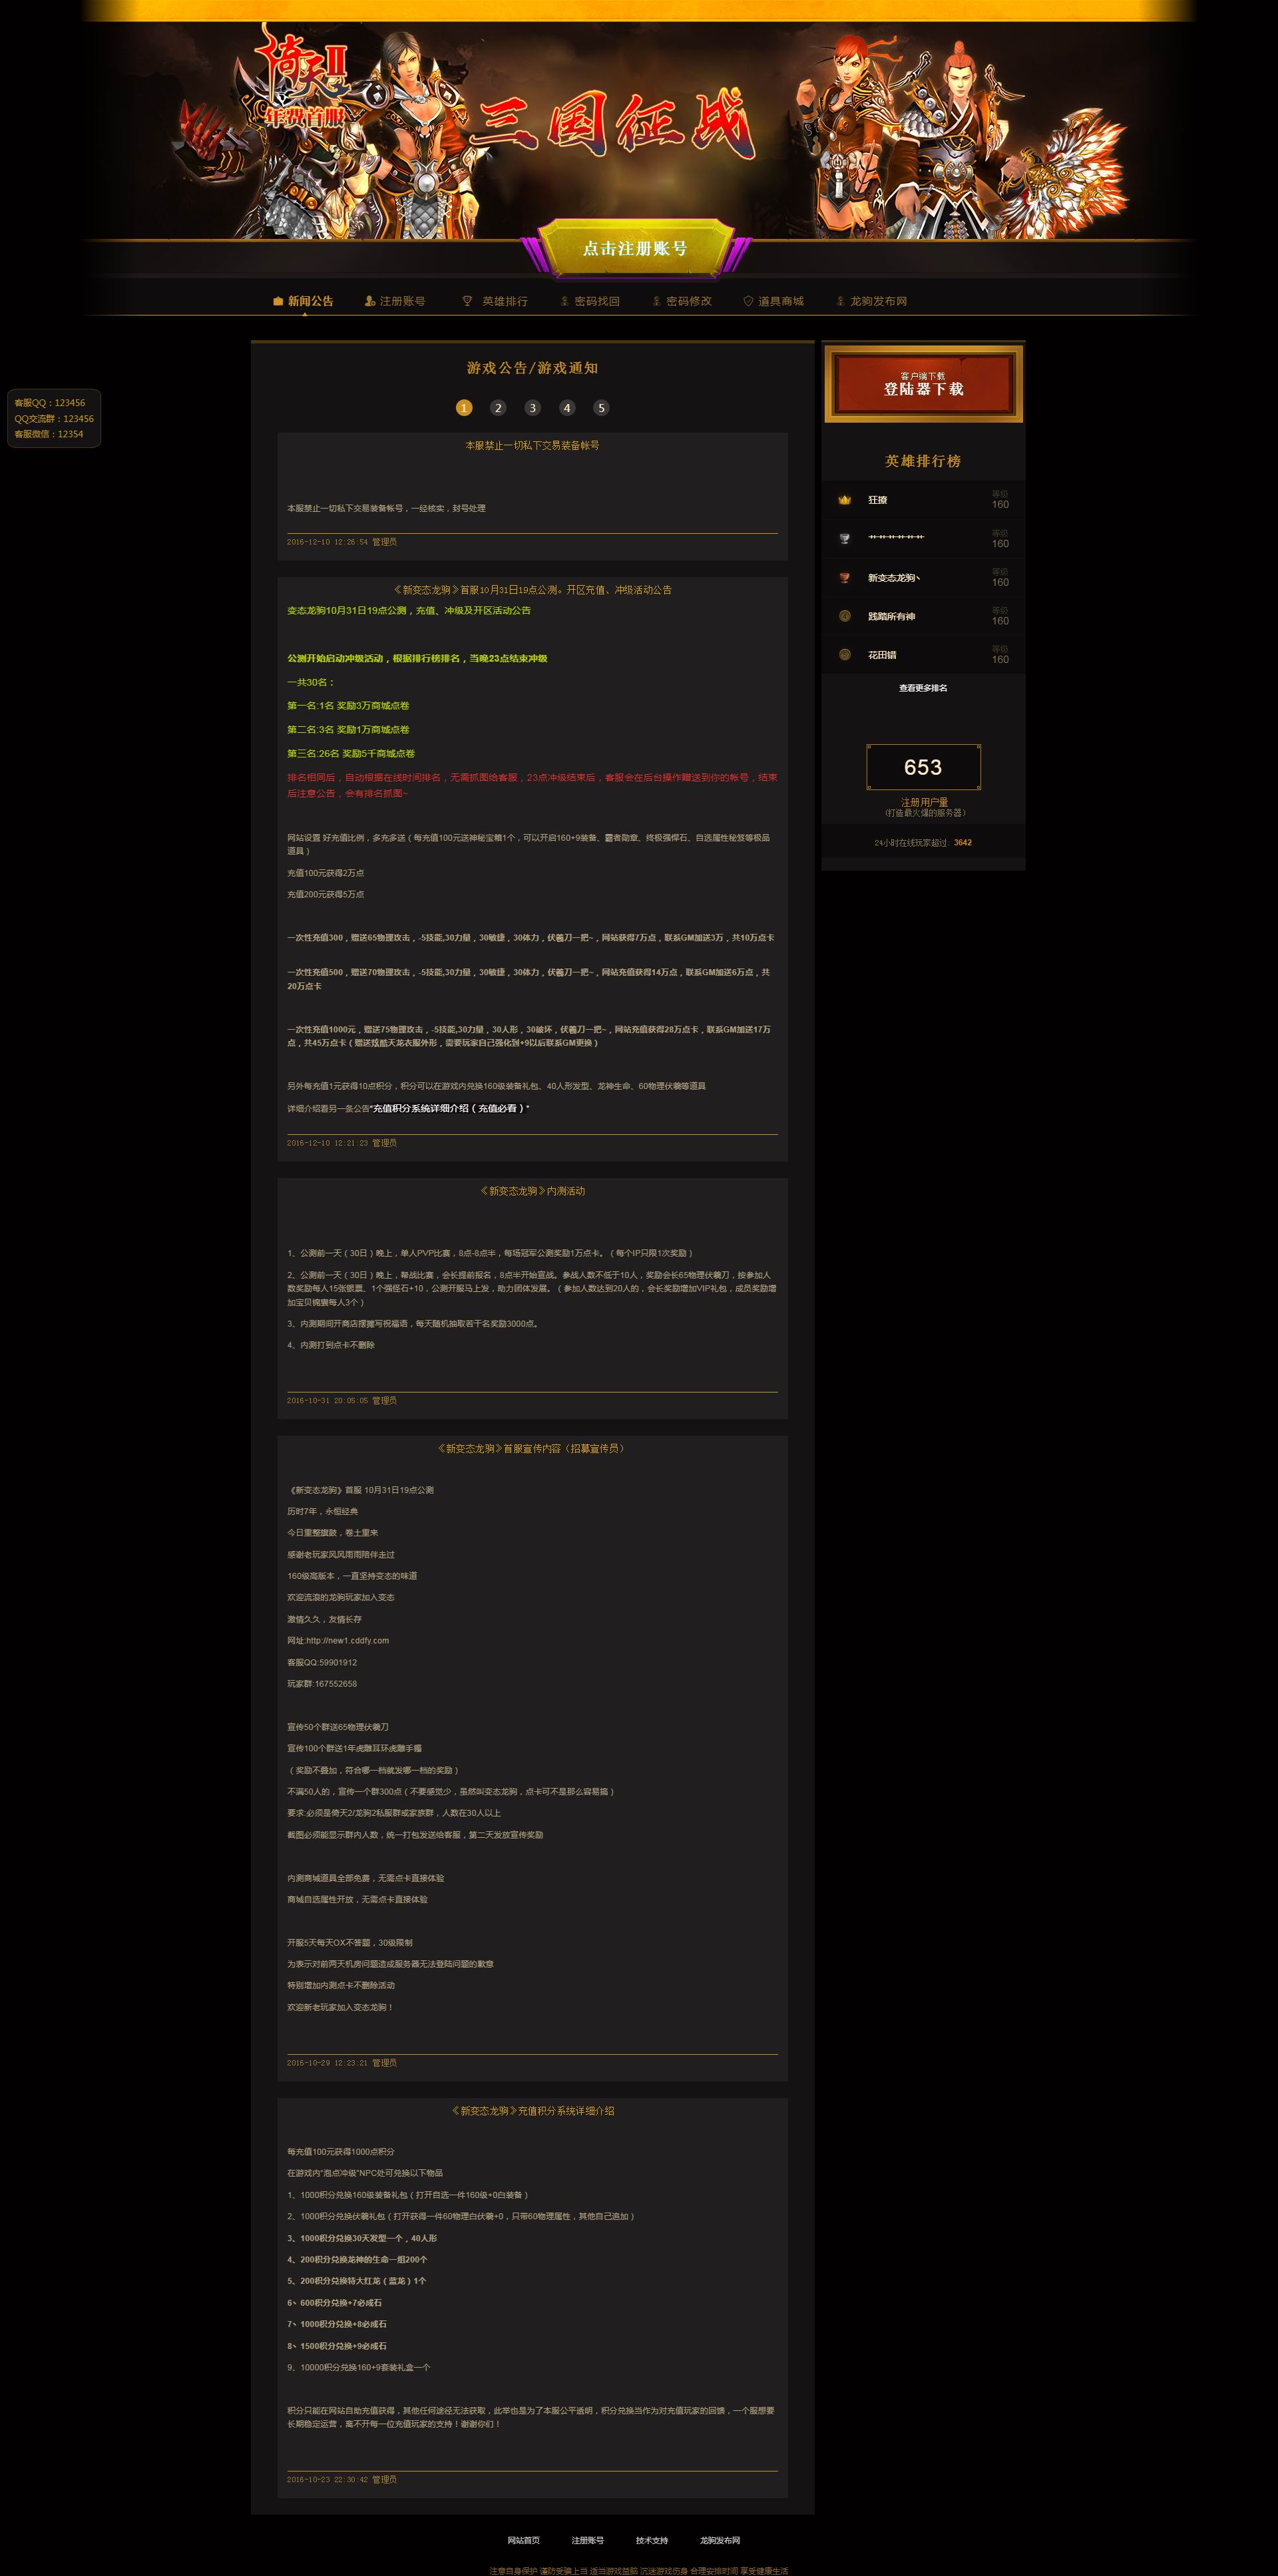Click the trophy icon beside 英雄排行
This screenshot has width=1278, height=2576.
[467, 301]
